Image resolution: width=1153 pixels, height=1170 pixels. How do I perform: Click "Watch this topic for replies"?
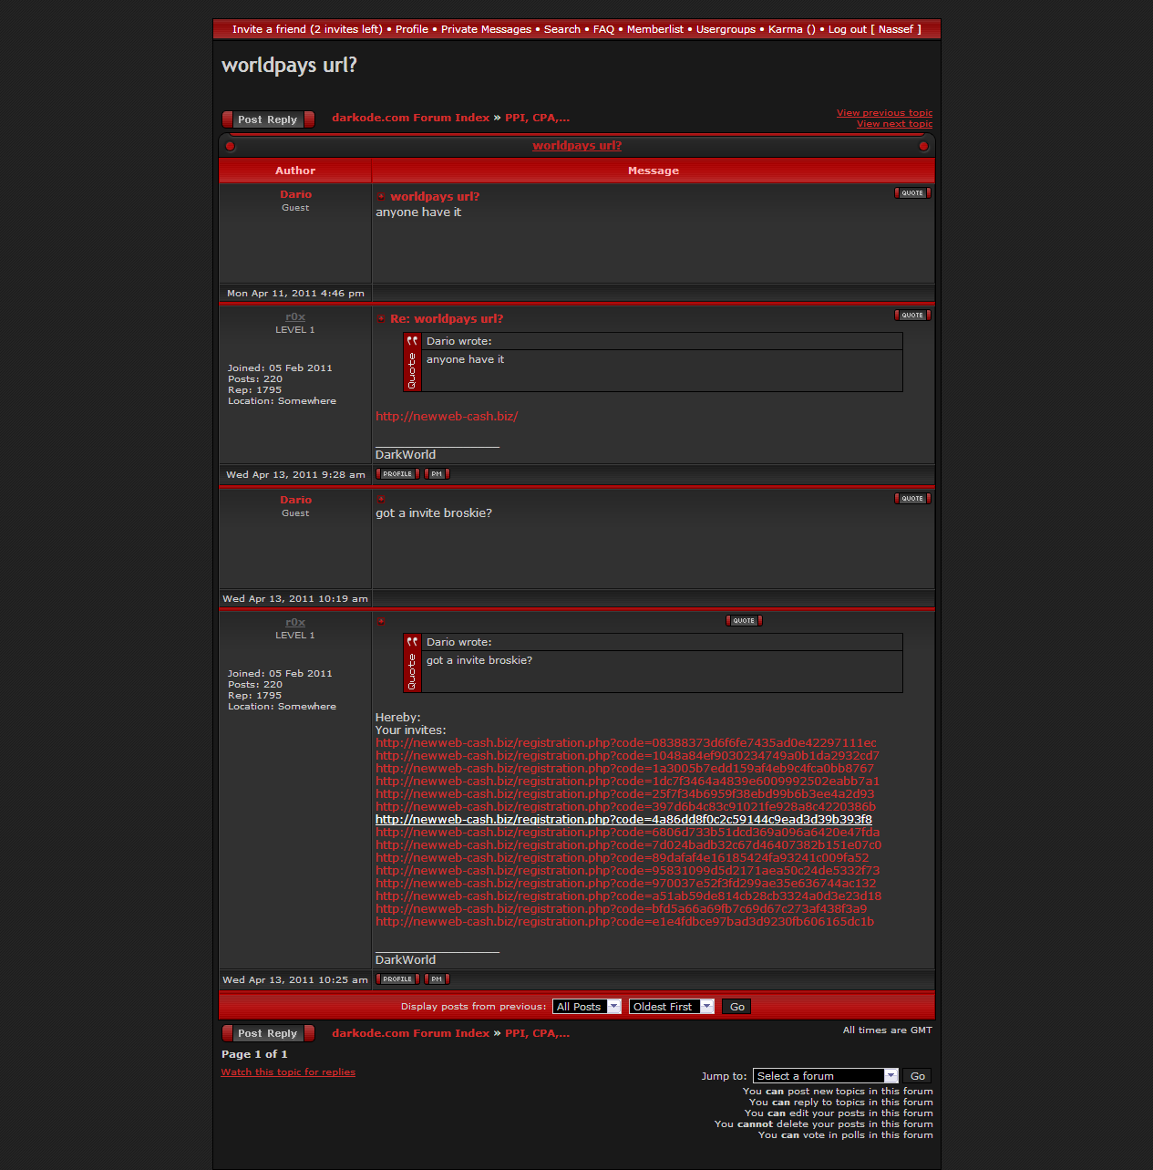(288, 1072)
